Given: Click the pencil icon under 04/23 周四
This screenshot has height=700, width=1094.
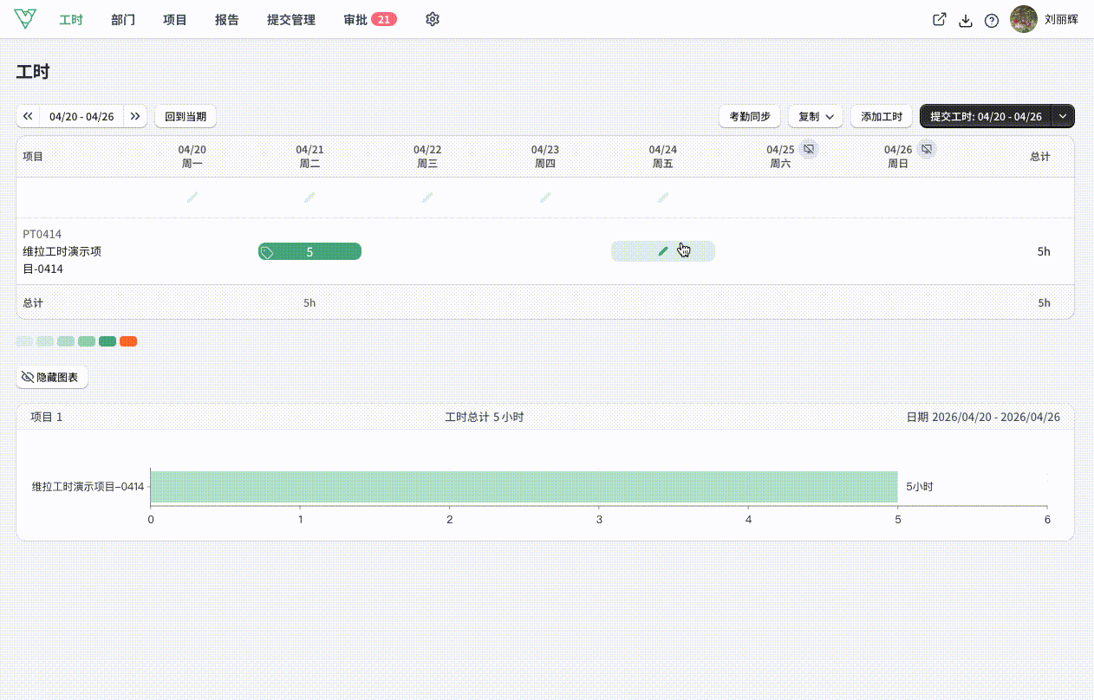Looking at the screenshot, I should tap(545, 198).
